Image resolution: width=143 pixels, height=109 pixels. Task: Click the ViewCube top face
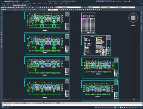(133, 18)
